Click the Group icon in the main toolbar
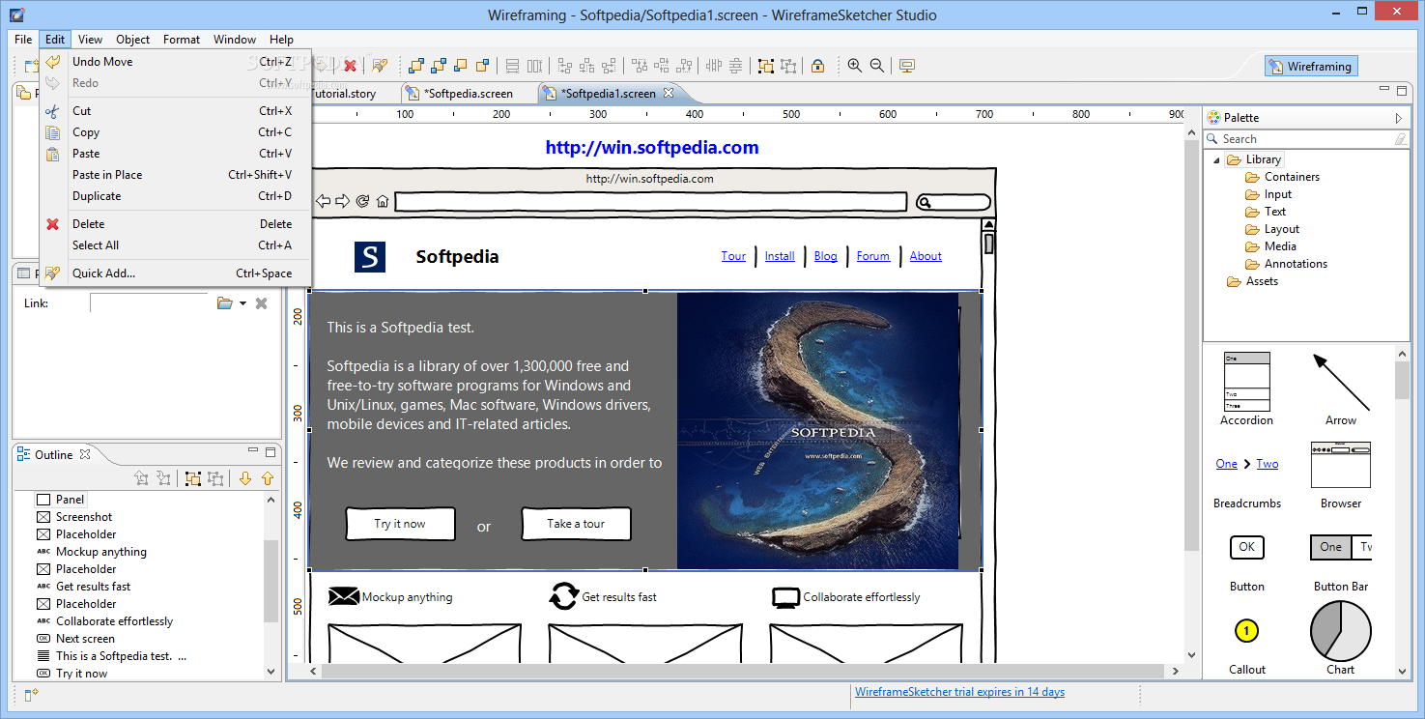 (x=765, y=66)
